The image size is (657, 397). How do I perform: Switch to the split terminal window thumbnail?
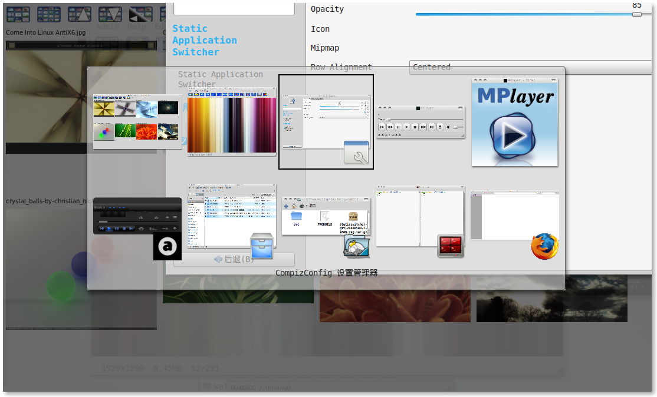click(421, 216)
